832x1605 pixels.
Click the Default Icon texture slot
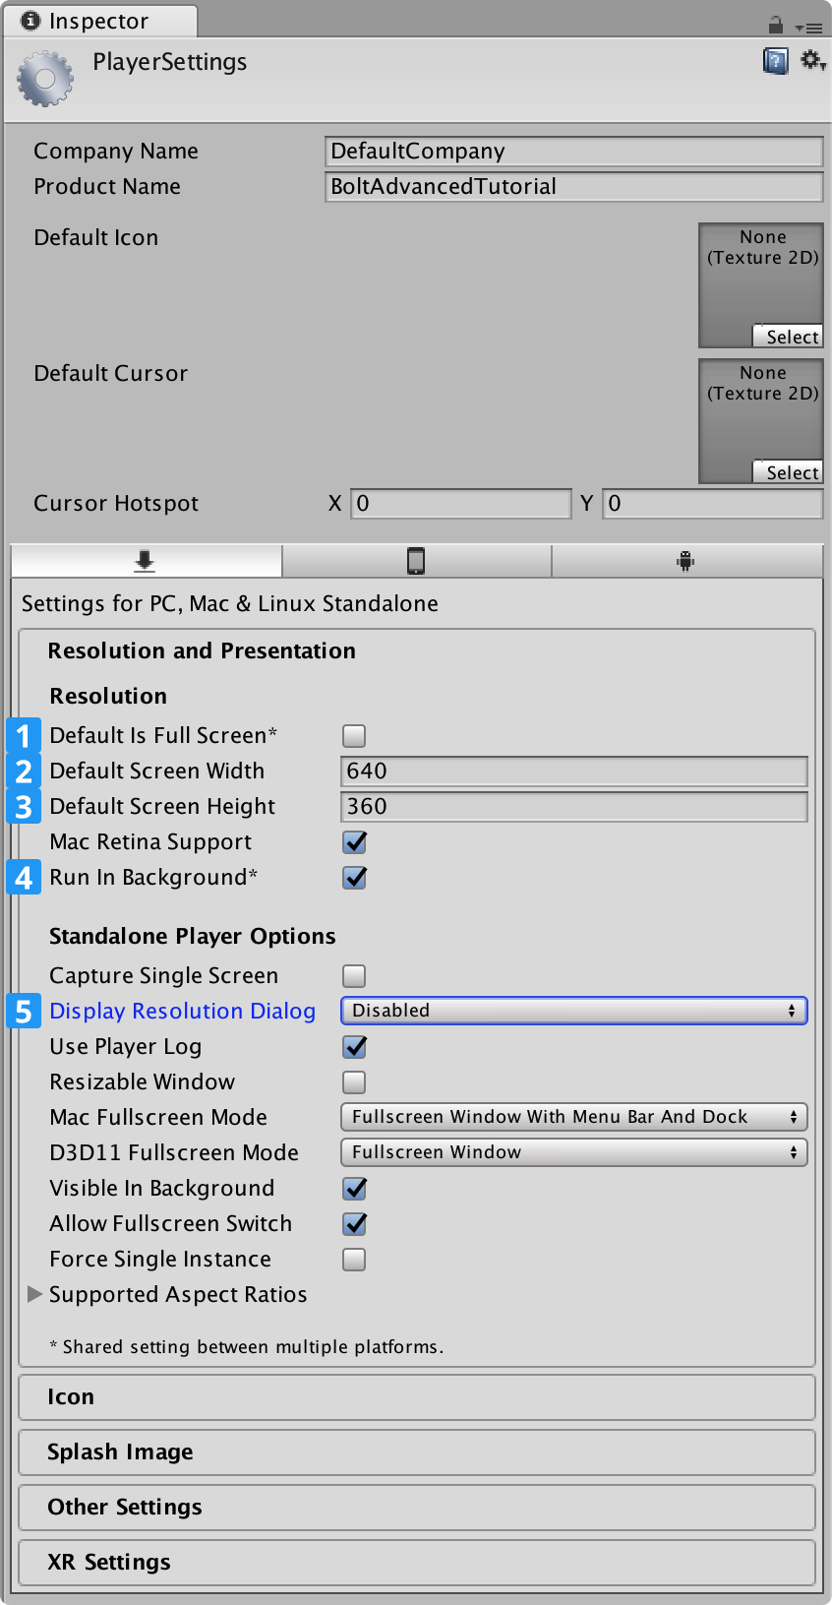coord(761,285)
